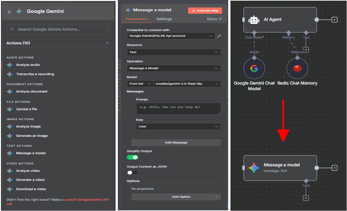Screen dimensions: 347x211
Task: Select the Upload a file action
Action: point(26,109)
